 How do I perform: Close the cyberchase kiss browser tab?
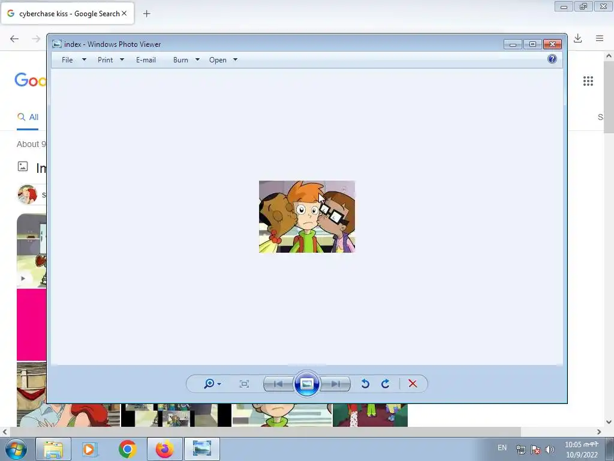[124, 13]
